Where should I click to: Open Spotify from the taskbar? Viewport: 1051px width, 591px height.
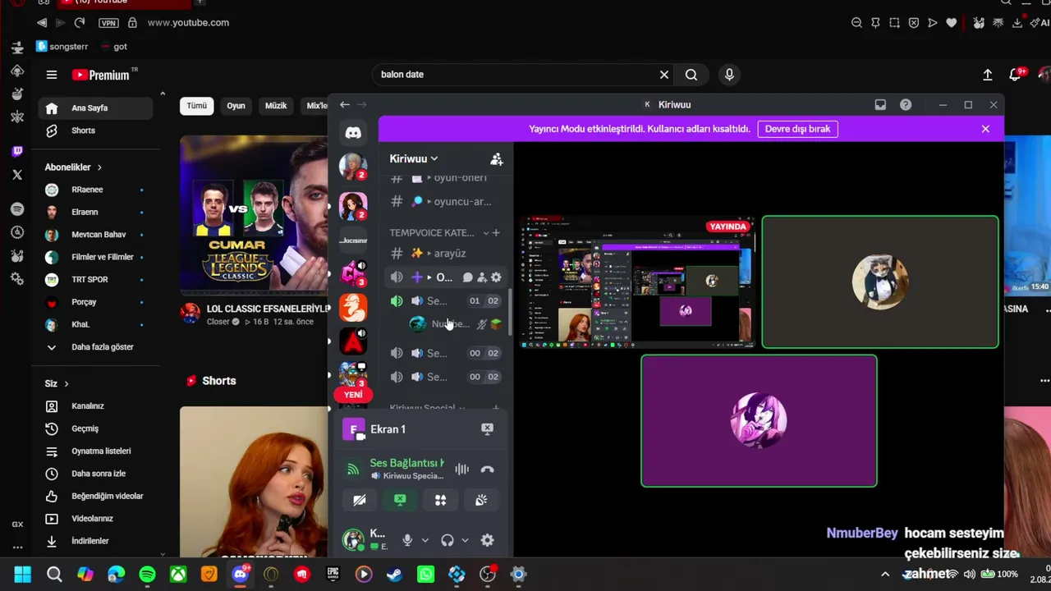[x=147, y=575]
